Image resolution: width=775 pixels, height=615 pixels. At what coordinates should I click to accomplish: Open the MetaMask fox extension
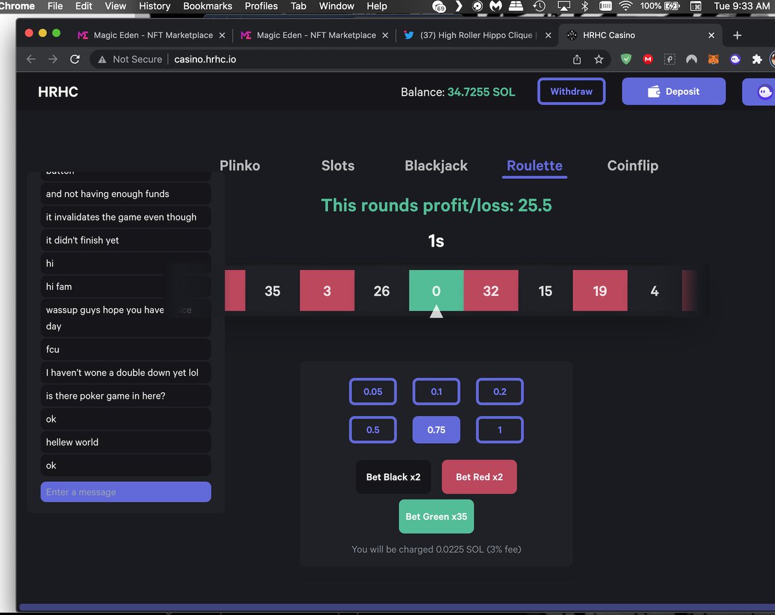(x=714, y=59)
